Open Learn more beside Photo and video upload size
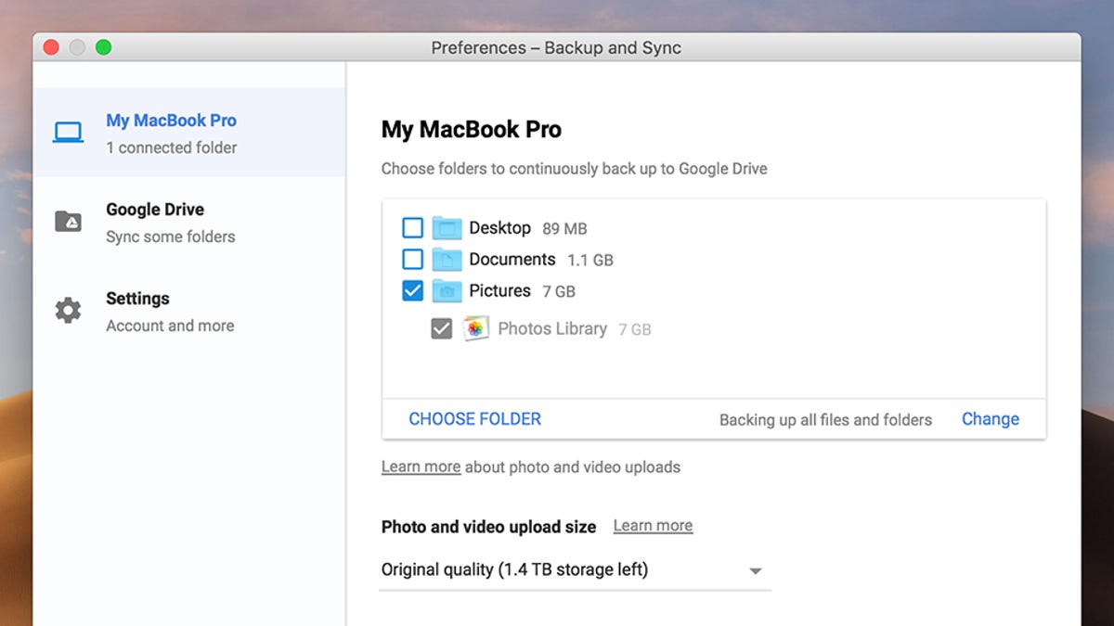 click(x=653, y=526)
